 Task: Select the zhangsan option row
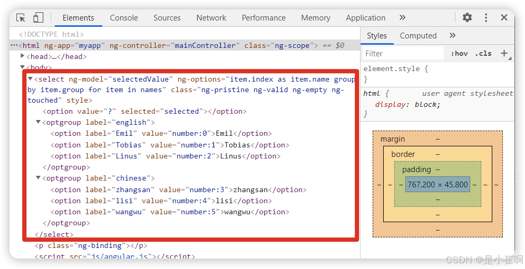[179, 190]
